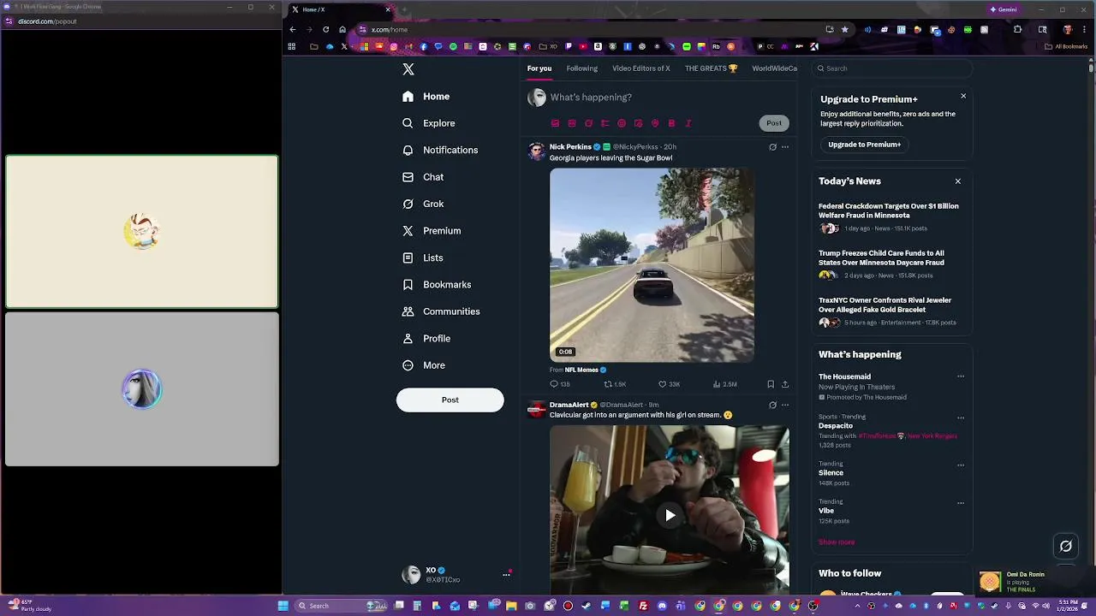Screen dimensions: 1096x616
Task: Add GIF icon in composer
Action: [572, 123]
